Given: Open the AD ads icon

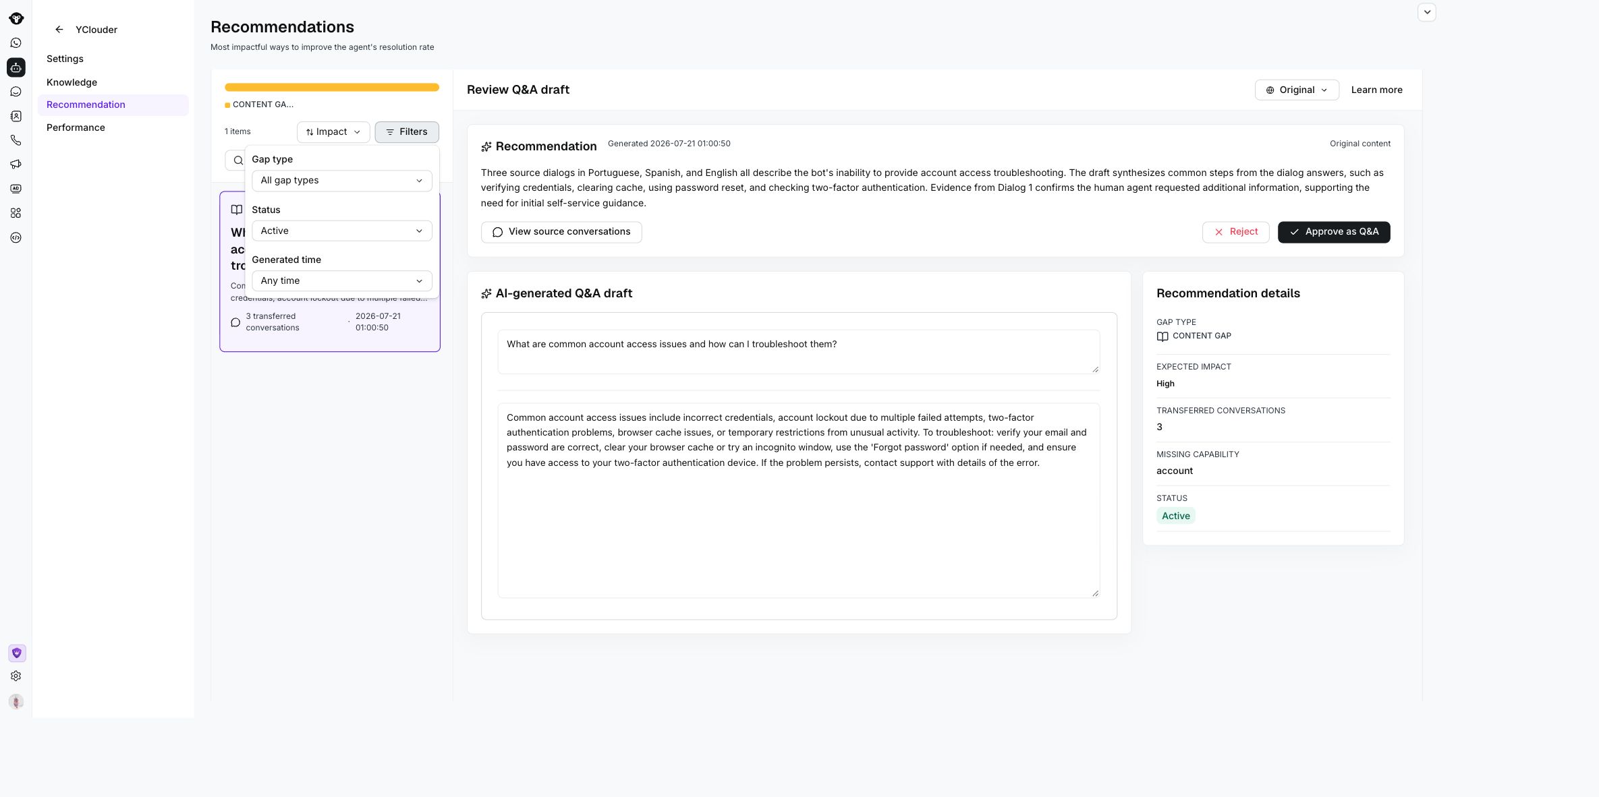Looking at the screenshot, I should click(x=16, y=189).
